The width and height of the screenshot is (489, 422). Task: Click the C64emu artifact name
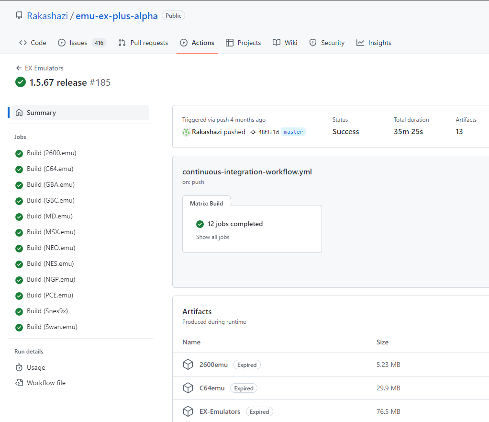pyautogui.click(x=212, y=388)
